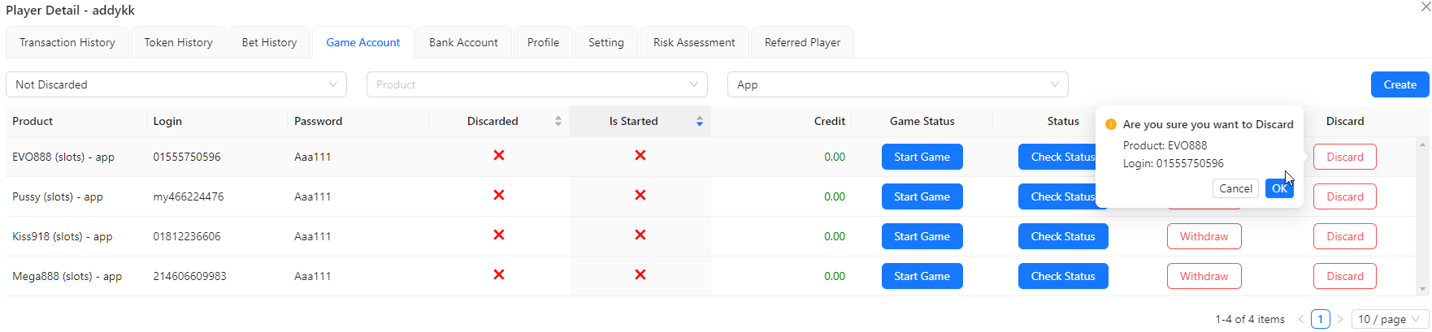This screenshot has height=332, width=1432.
Task: Click the red X under Discarded for EVO888
Action: tap(499, 155)
